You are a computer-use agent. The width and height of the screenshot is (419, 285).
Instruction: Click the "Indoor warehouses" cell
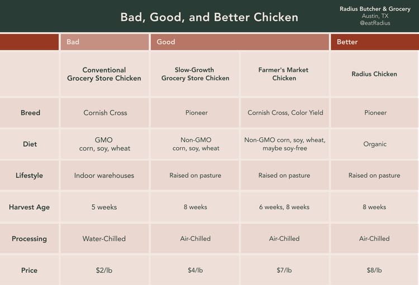104,176
